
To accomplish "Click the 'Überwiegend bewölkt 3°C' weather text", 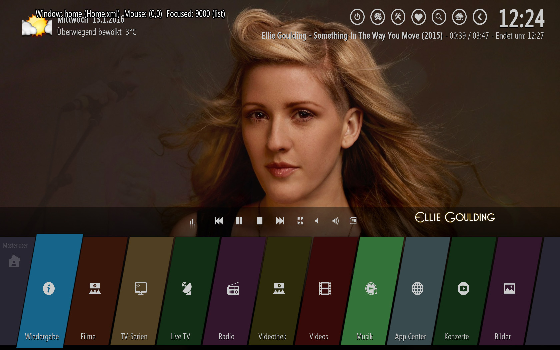I will [97, 32].
